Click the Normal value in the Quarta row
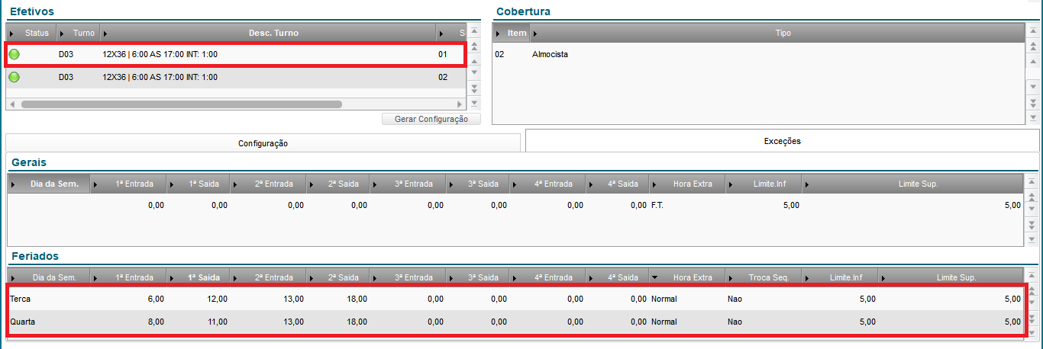Image resolution: width=1043 pixels, height=349 pixels. [664, 322]
